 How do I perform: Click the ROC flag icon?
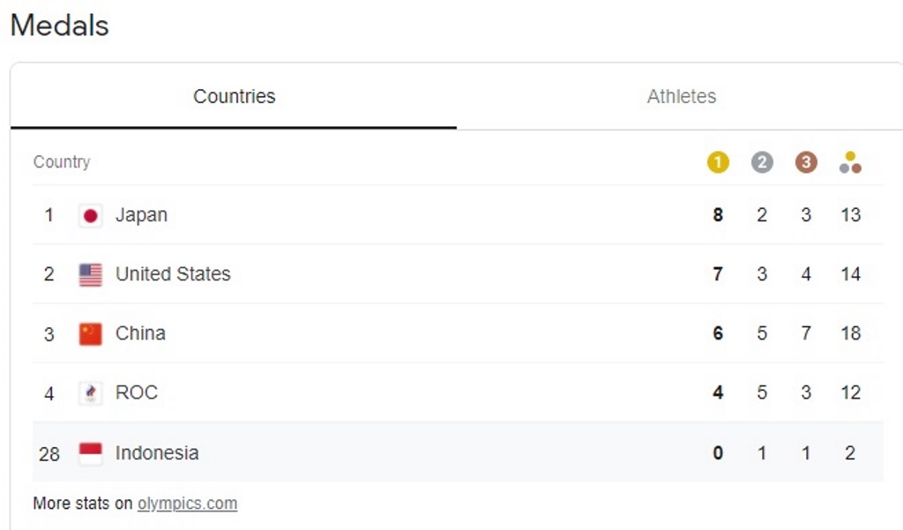coord(91,393)
